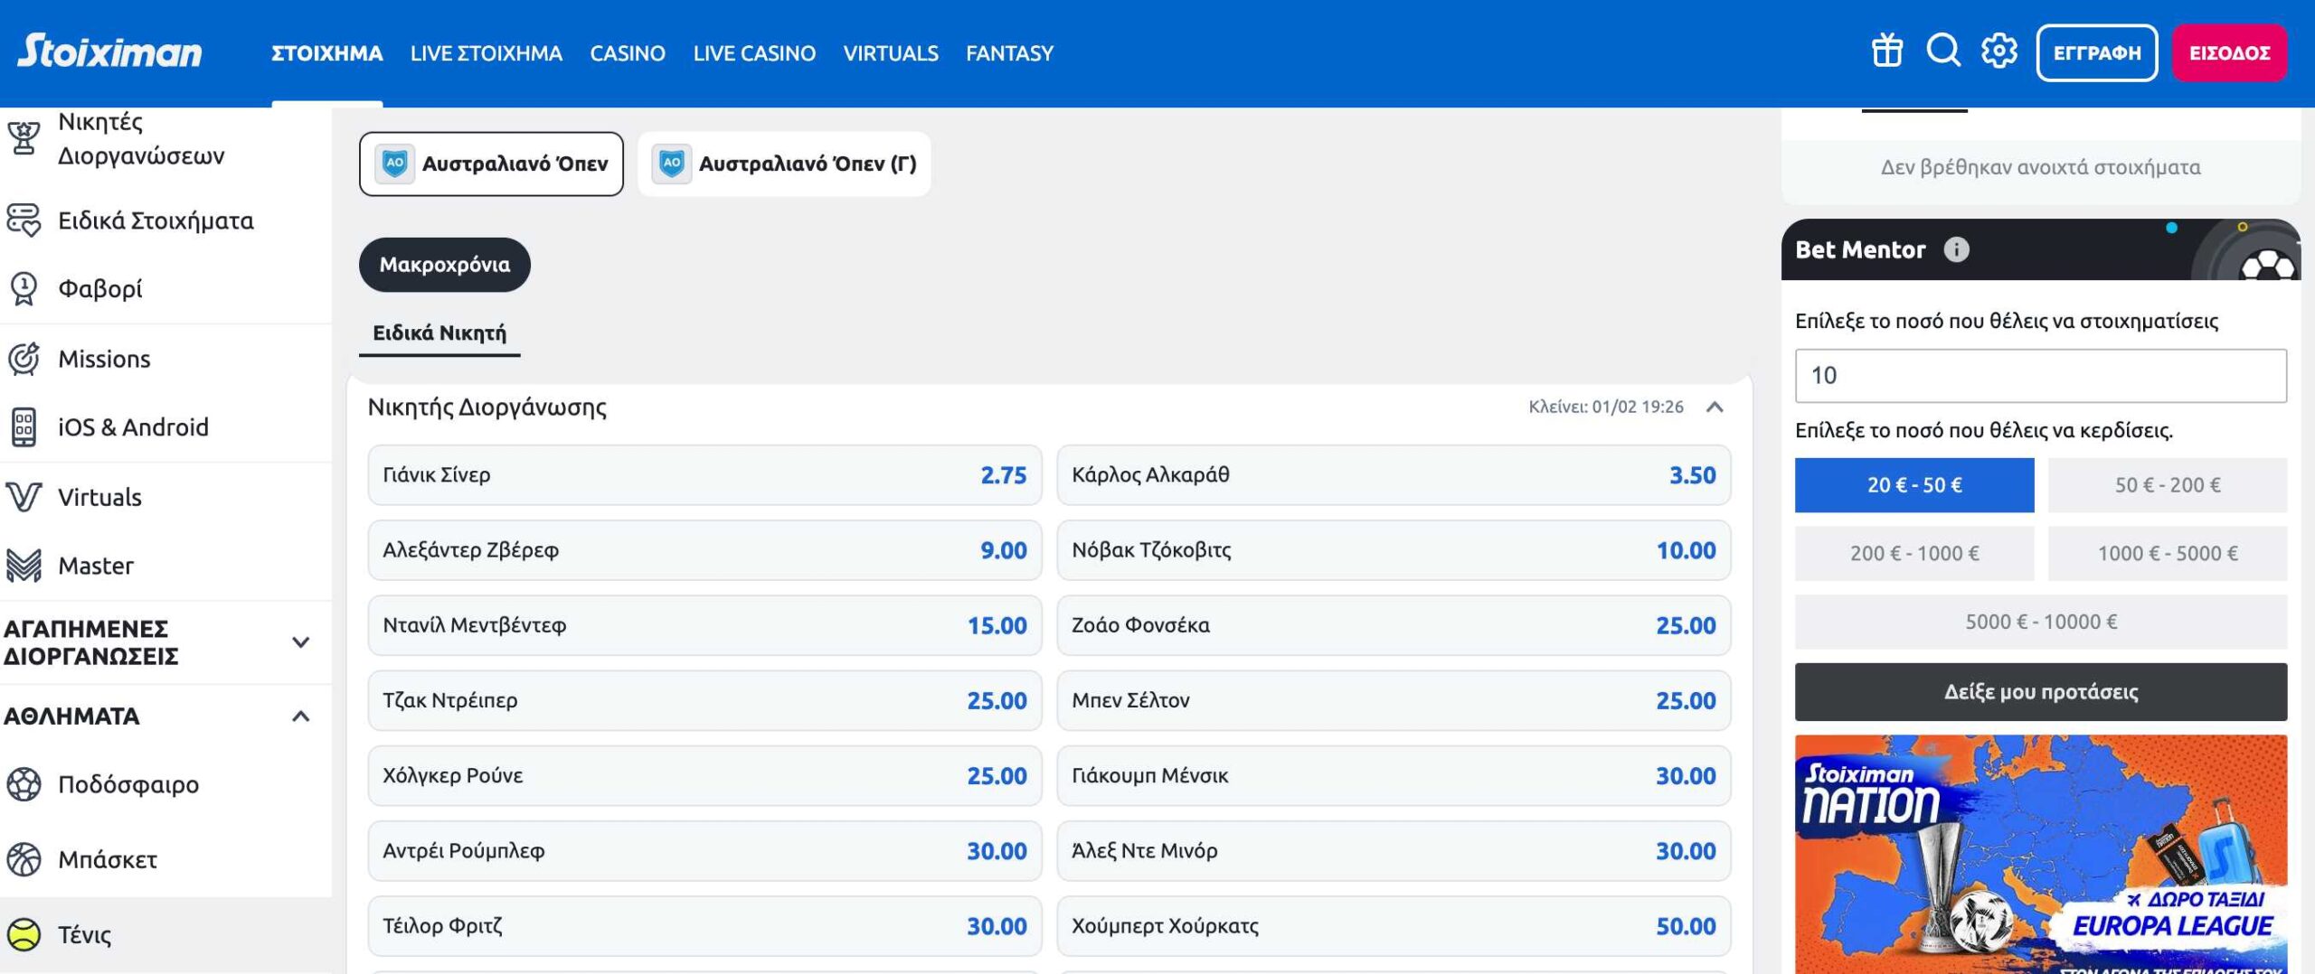
Task: Pick Κάρλος Αλκαράθ at odds 3.50
Action: point(1394,475)
